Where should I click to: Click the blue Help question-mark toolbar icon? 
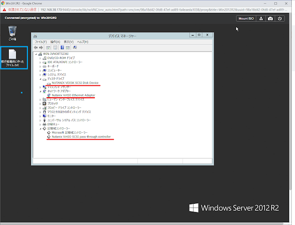click(x=62, y=47)
